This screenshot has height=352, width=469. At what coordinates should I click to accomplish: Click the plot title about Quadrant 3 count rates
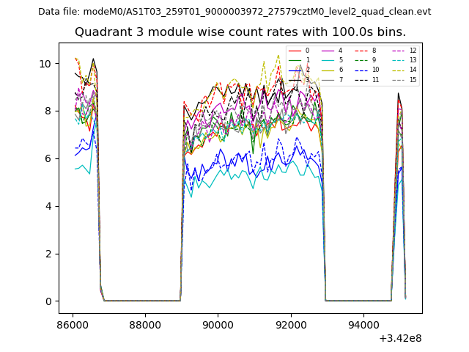tap(240, 32)
